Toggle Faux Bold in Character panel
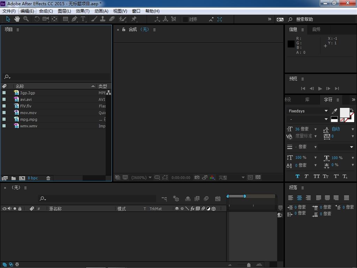The width and height of the screenshot is (357, 268). [297, 176]
